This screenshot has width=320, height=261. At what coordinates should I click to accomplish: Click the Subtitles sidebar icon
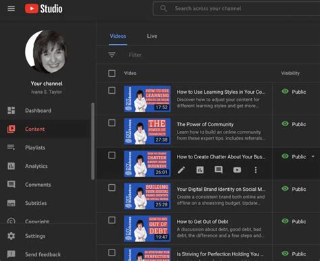click(11, 203)
